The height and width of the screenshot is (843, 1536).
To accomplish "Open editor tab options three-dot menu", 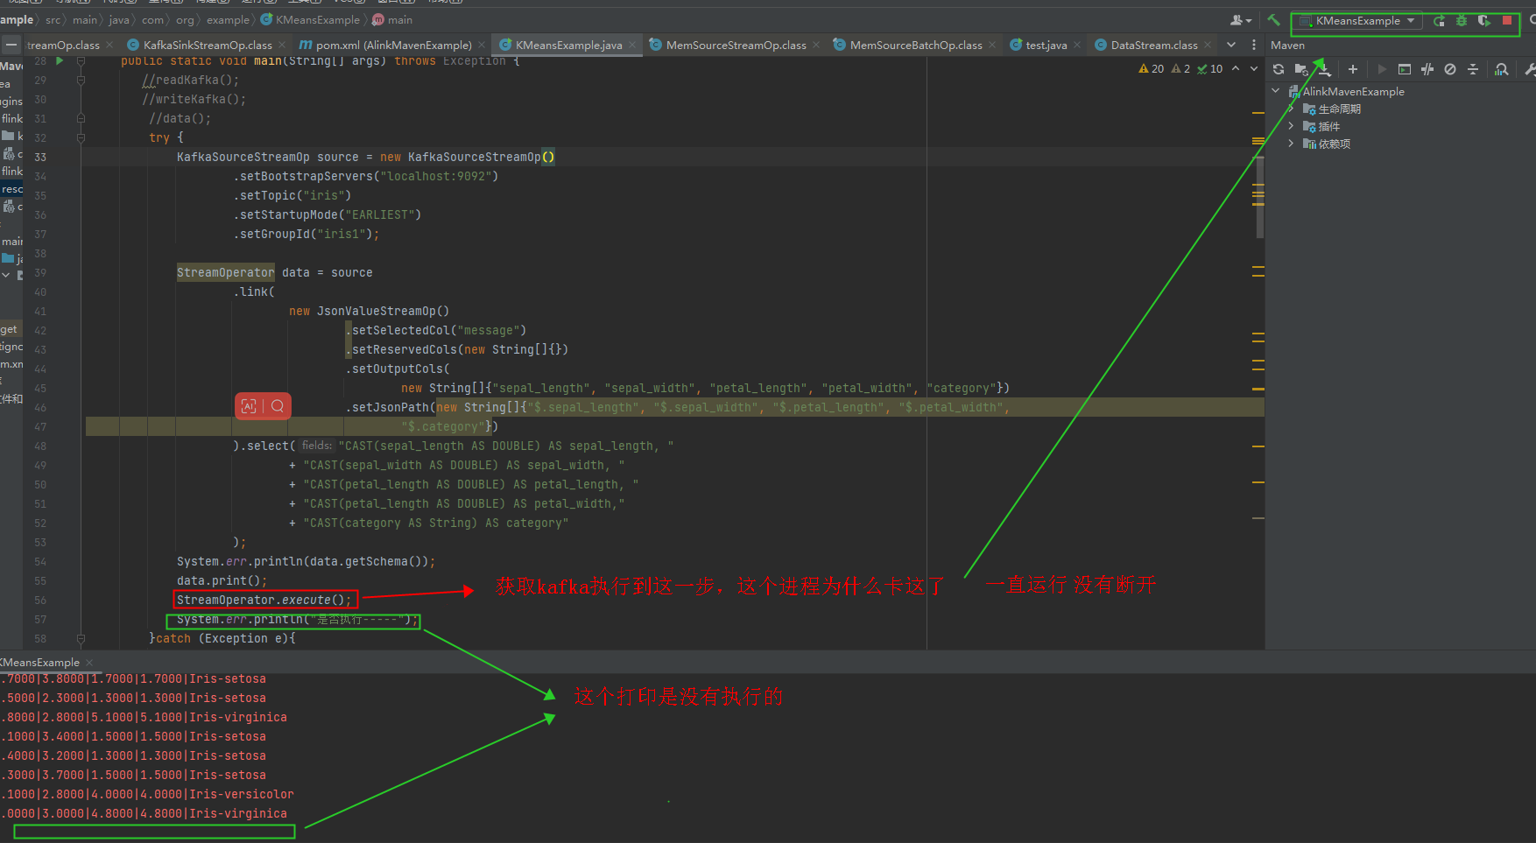I will coord(1253,45).
